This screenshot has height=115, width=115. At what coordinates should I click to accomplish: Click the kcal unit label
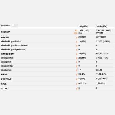pos(75,33)
